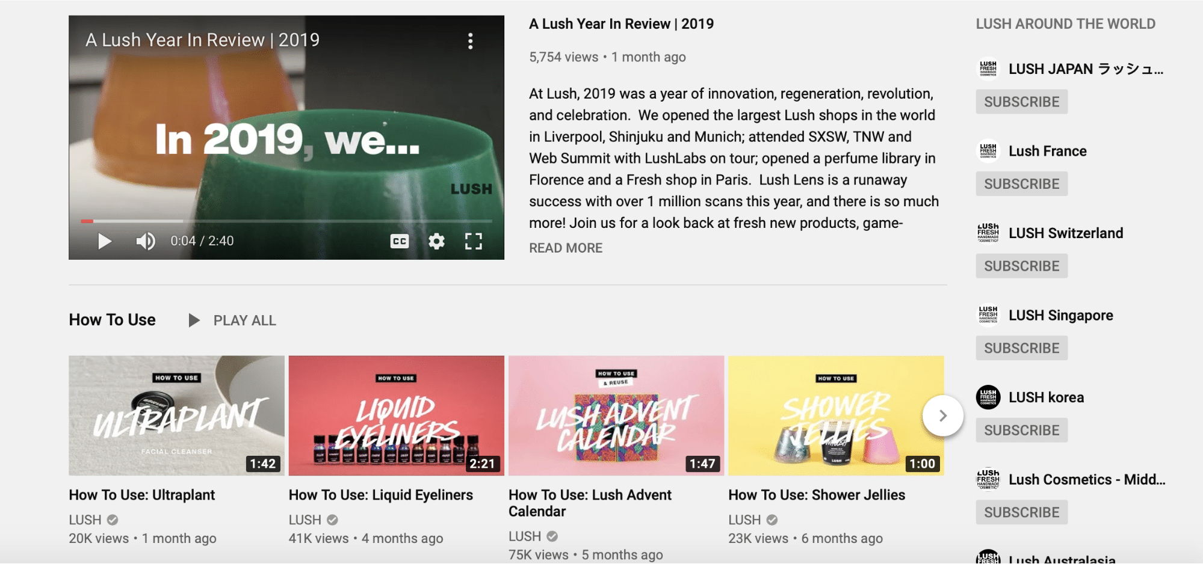The height and width of the screenshot is (564, 1203).
Task: Click LUSH channel name under Ultraplant video
Action: [85, 520]
